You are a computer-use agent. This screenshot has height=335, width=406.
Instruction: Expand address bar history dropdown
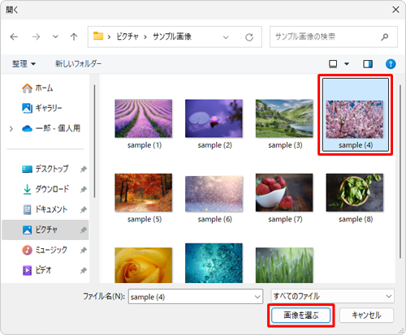(226, 37)
